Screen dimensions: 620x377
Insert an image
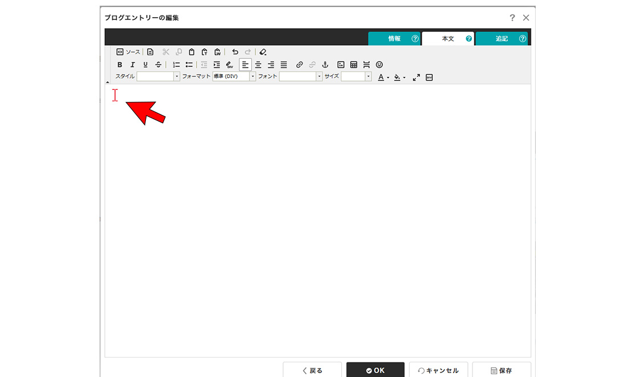pos(341,65)
